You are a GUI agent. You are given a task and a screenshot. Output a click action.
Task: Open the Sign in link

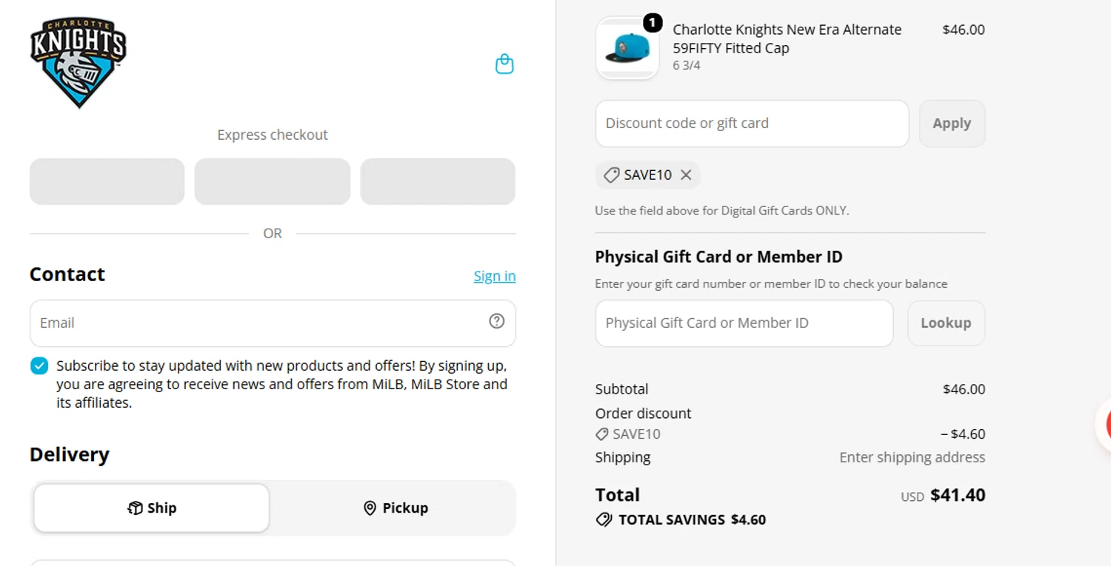pos(495,276)
